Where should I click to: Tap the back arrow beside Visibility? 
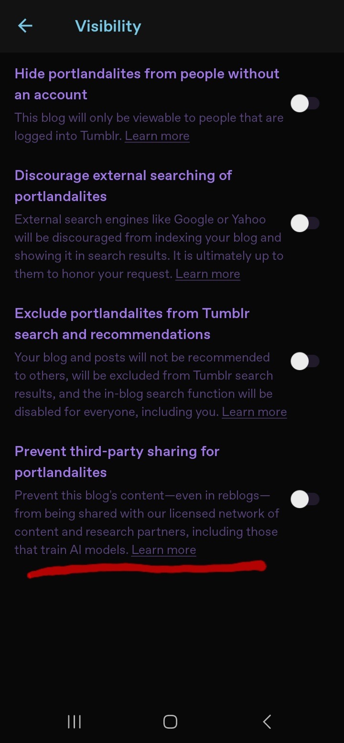(25, 26)
